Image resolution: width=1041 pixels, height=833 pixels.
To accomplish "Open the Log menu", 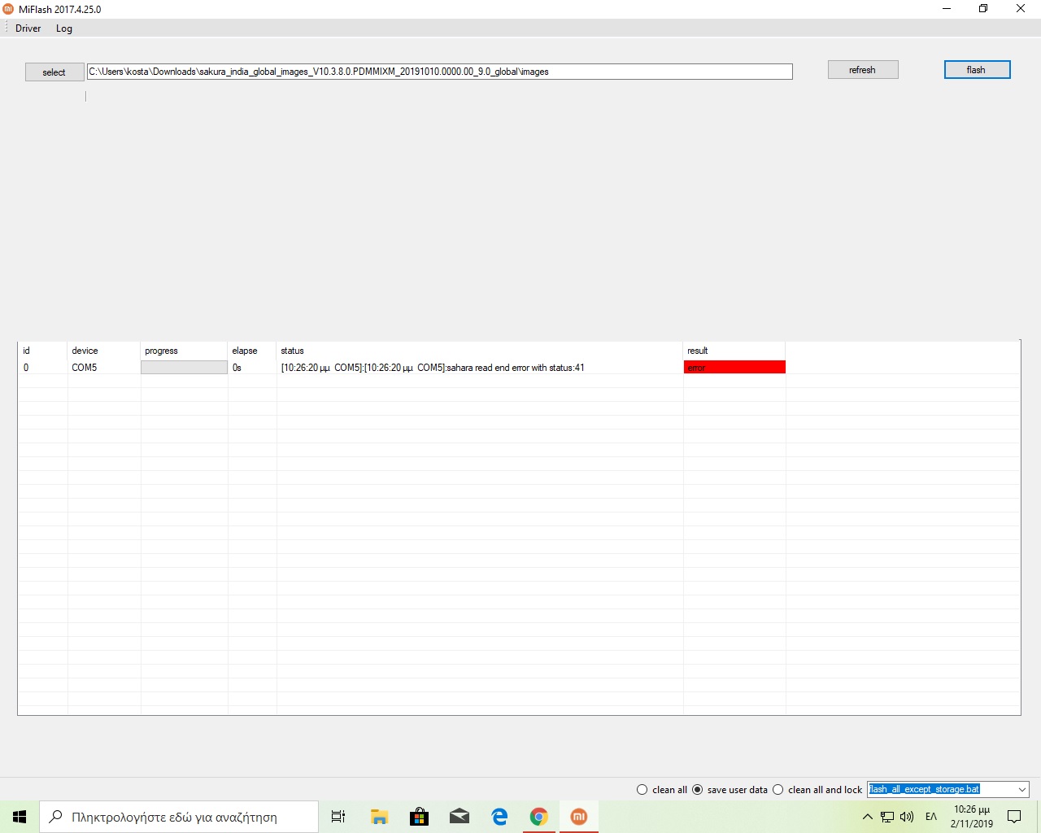I will tap(64, 28).
